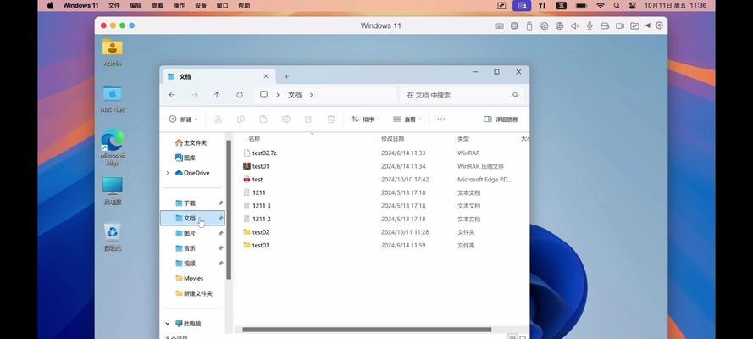The width and height of the screenshot is (753, 339).
Task: Unpin 下载 via its pin icon
Action: (220, 203)
